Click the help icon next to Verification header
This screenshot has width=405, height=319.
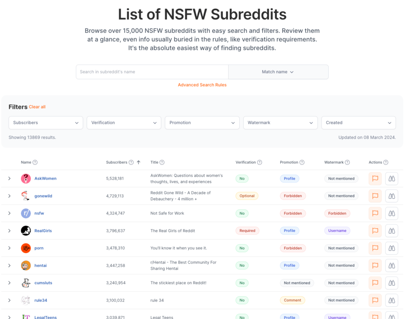click(x=259, y=162)
